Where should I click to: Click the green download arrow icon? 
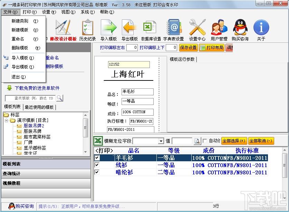pyautogui.click(x=9, y=88)
